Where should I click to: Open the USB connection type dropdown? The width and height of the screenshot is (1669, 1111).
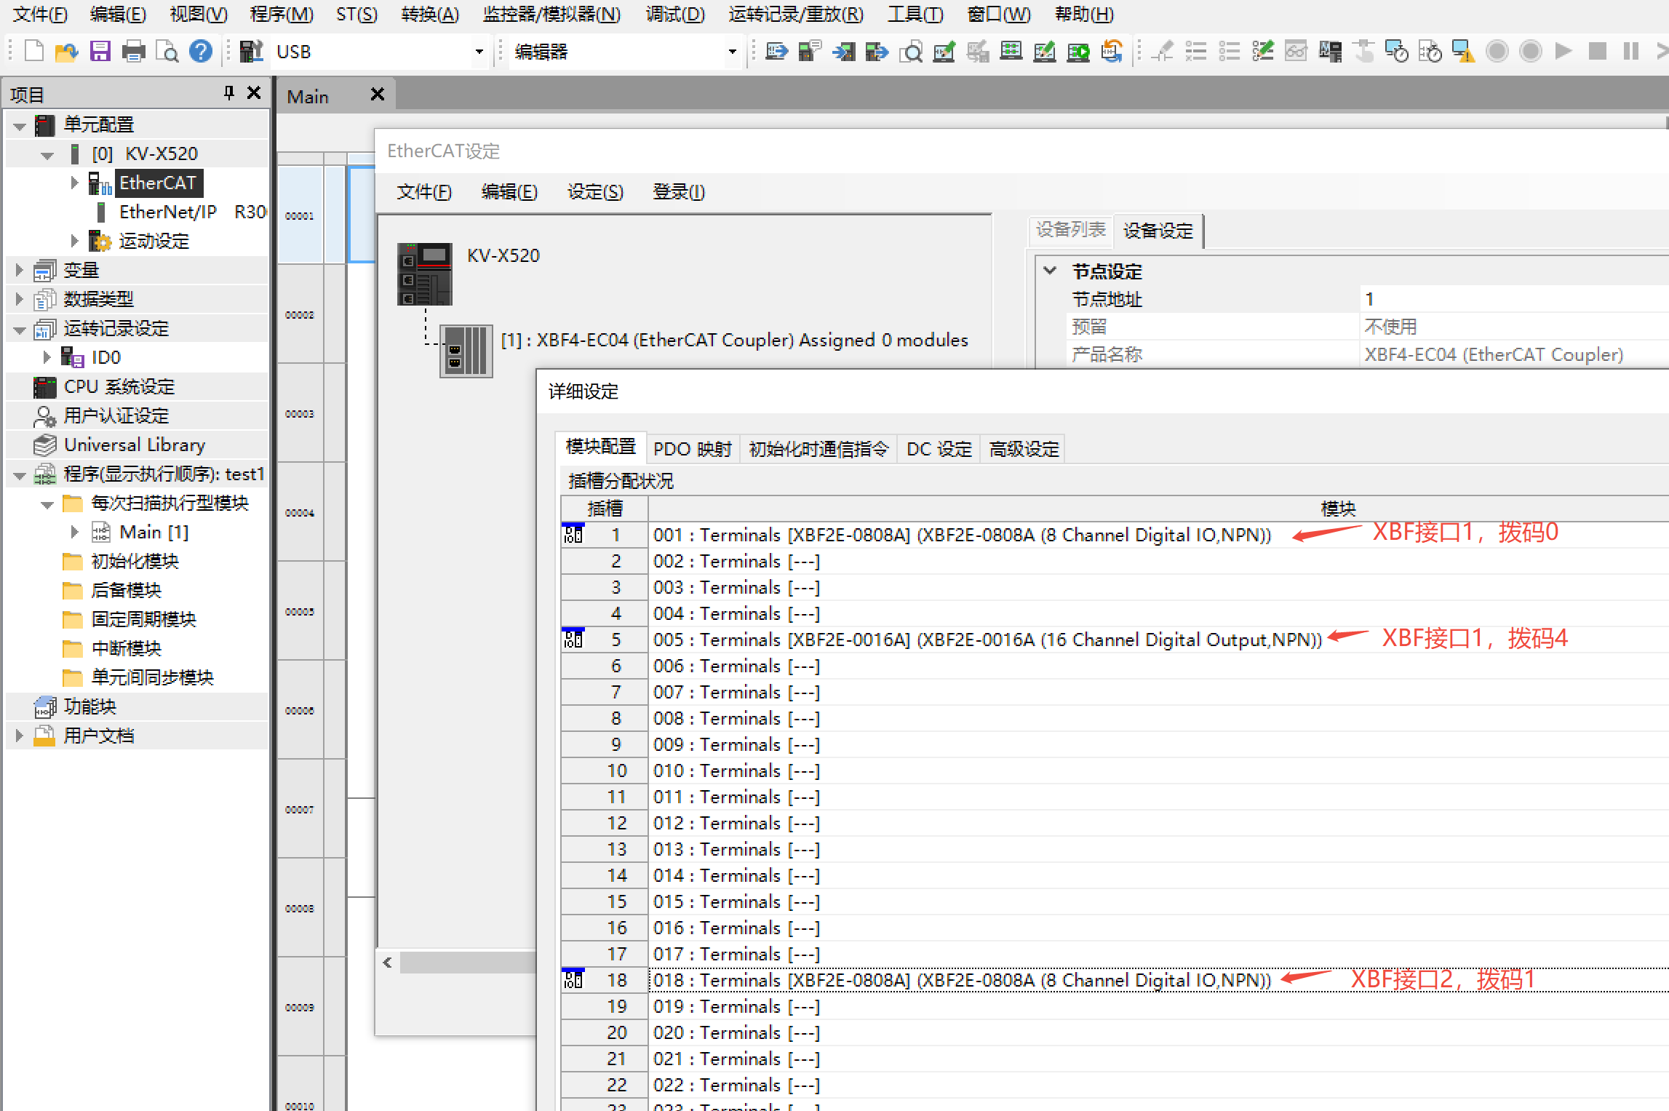(479, 52)
